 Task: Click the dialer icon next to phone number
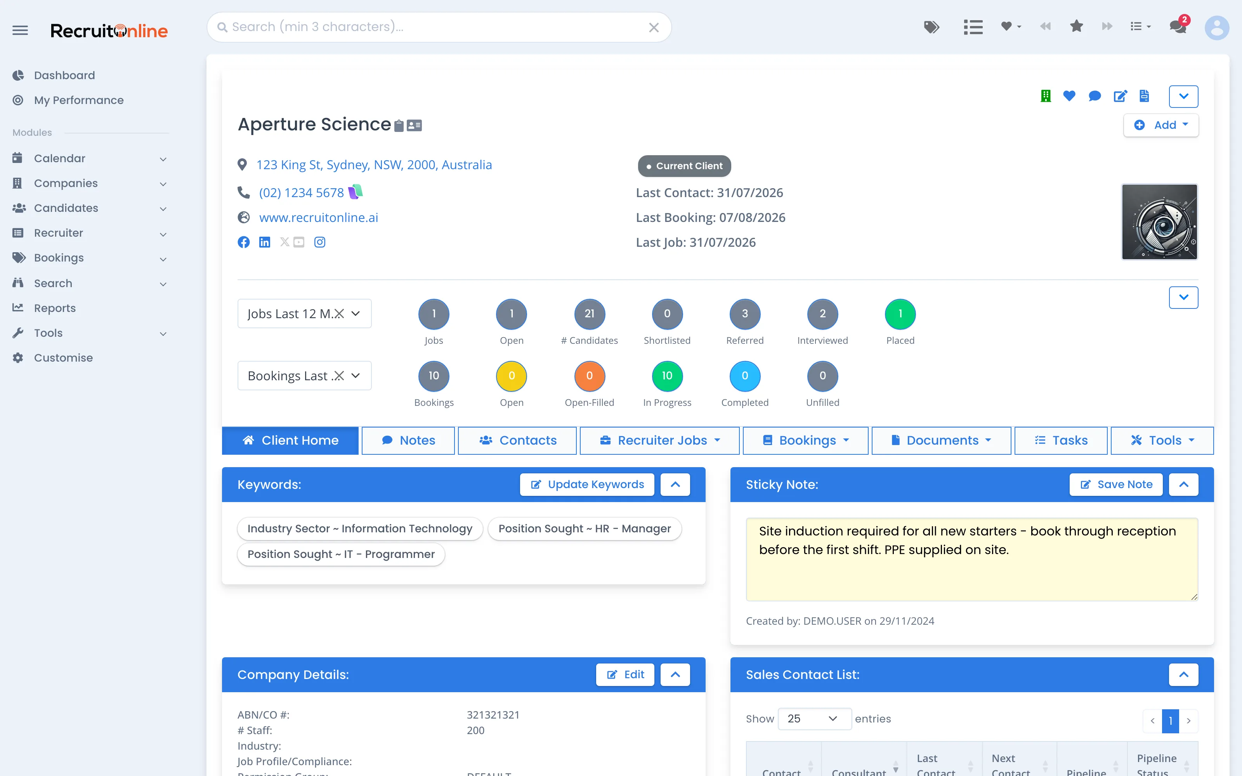pos(356,191)
